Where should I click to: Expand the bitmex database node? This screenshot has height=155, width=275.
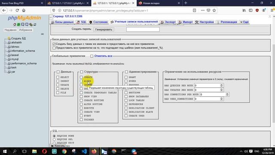[5, 47]
